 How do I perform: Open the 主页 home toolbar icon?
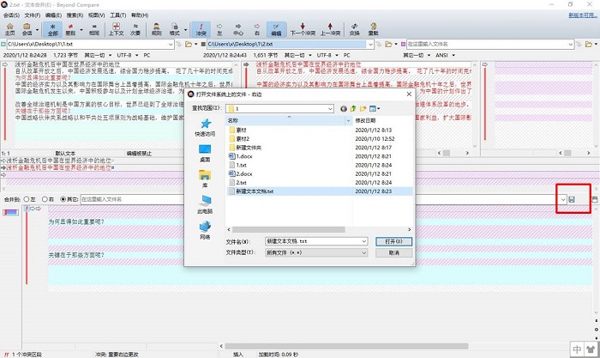10,29
